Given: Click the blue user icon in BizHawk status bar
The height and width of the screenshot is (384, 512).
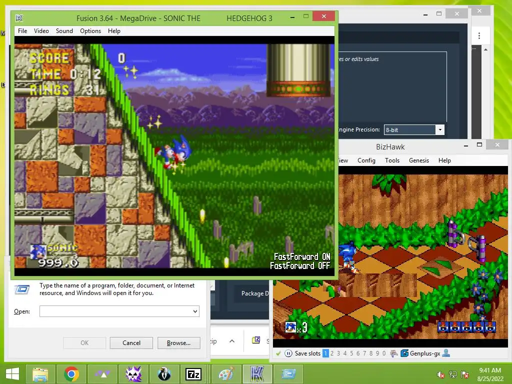Looking at the screenshot, I should tap(446, 353).
